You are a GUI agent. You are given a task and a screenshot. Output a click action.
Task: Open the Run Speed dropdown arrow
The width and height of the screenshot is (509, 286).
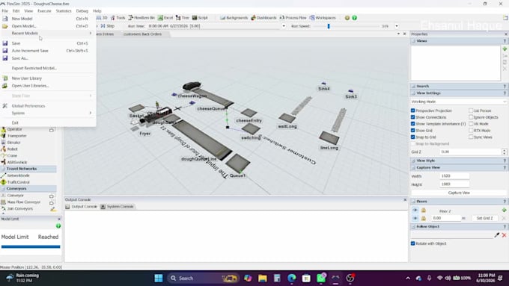coord(397,26)
